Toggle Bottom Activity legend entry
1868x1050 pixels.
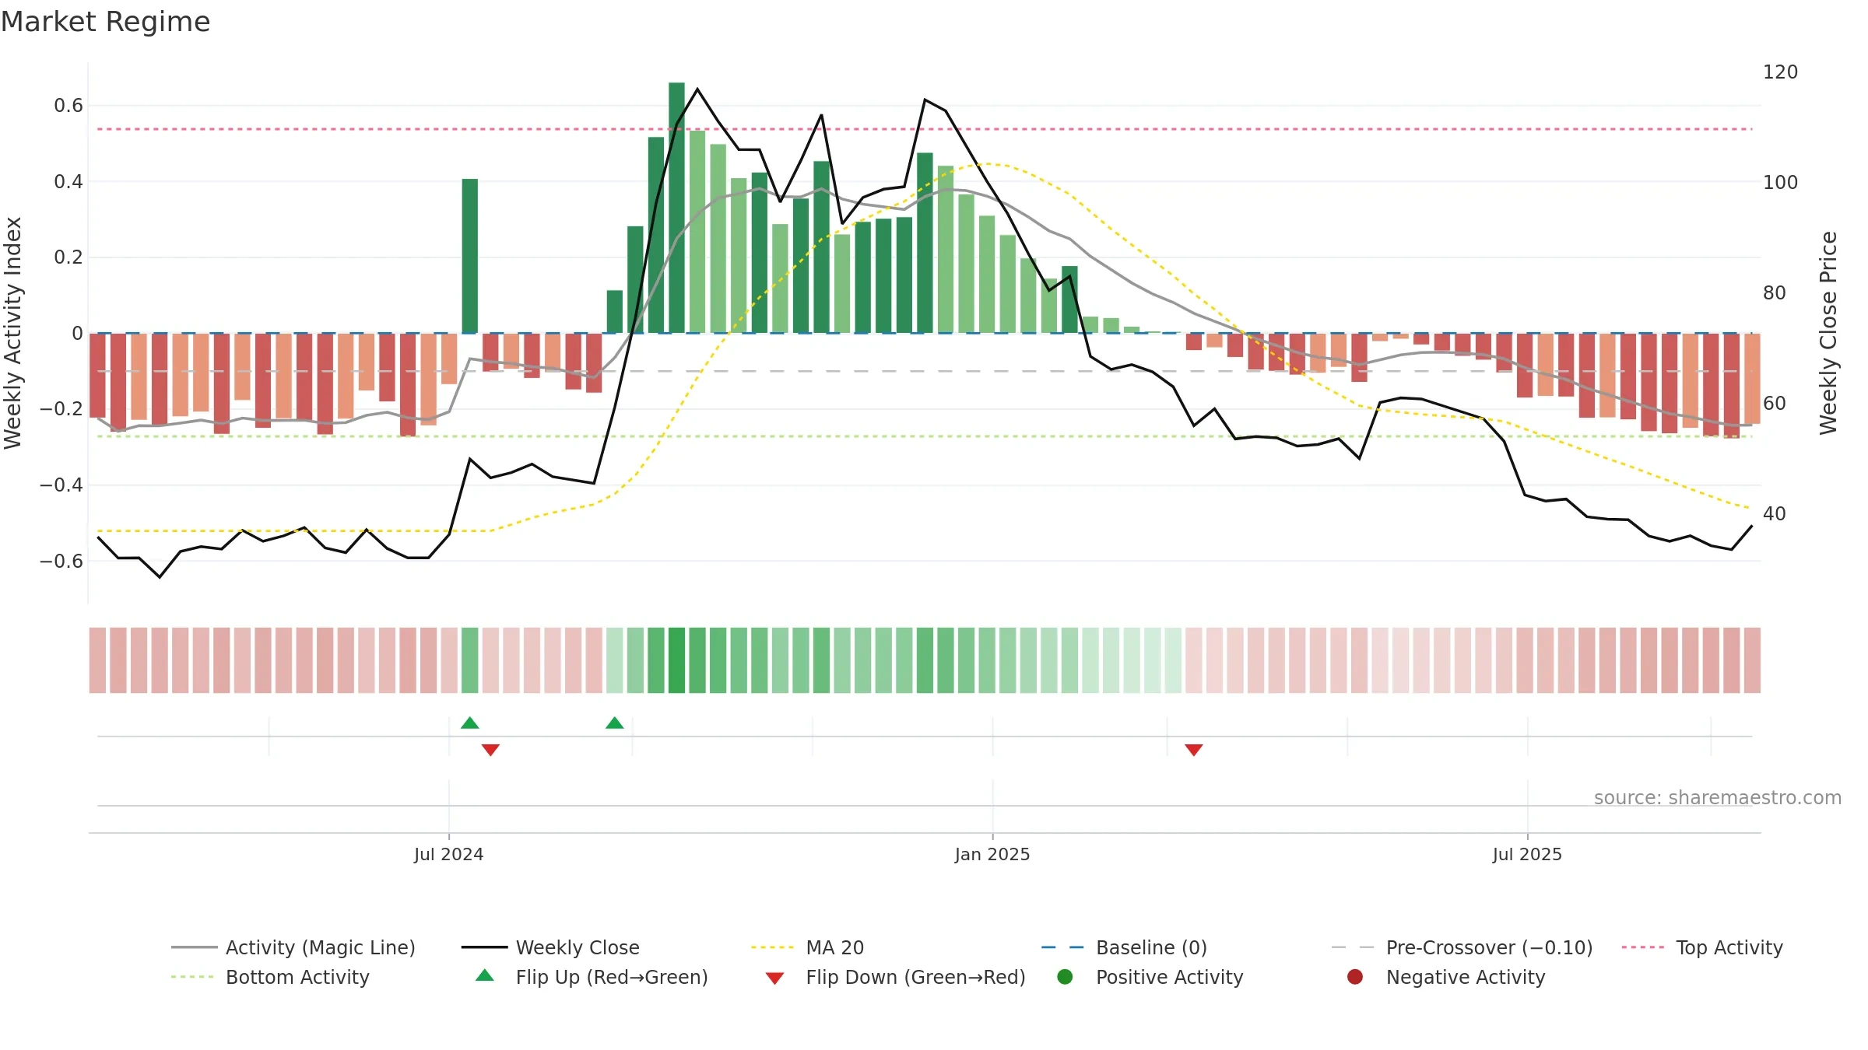[270, 977]
